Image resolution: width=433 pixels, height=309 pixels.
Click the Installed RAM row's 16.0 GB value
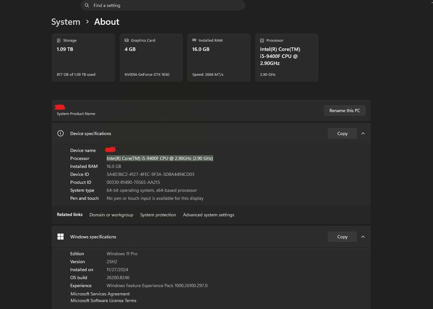114,166
